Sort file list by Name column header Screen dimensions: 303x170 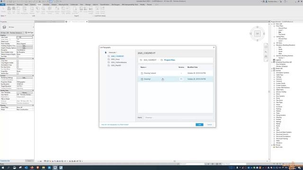pos(143,67)
